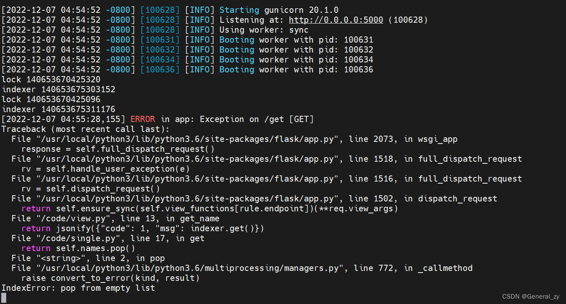The height and width of the screenshot is (304, 566).
Task: Click the 'lock 140653670425096' line
Action: 51,99
